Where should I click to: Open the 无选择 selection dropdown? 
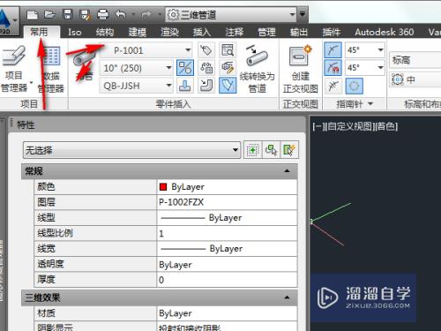coord(131,150)
